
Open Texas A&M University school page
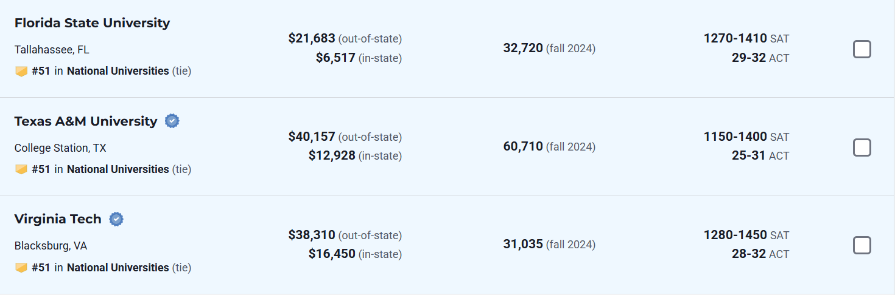point(86,121)
